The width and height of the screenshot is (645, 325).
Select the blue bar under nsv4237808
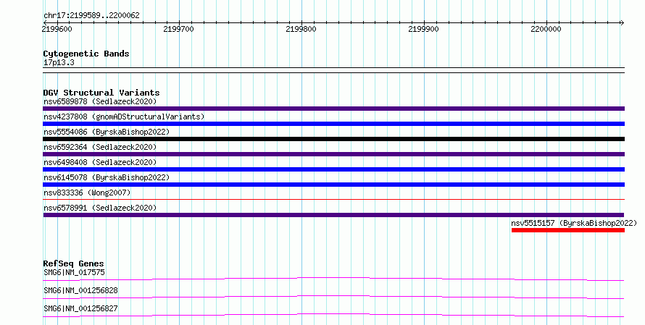[333, 124]
